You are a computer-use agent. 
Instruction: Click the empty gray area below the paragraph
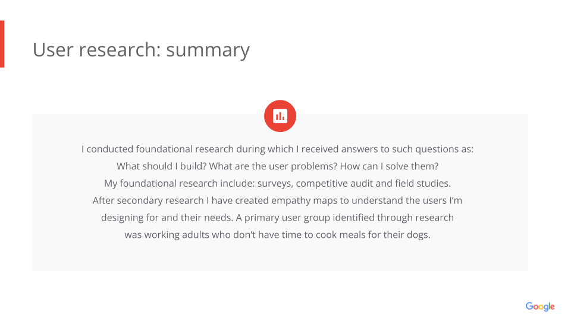(280, 257)
